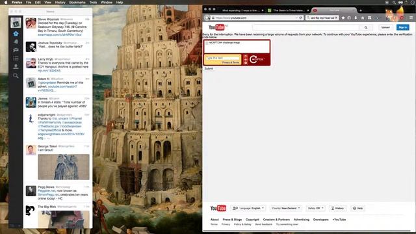Open Search magnifier in Twitter sidebar
416x234 pixels.
point(16,75)
